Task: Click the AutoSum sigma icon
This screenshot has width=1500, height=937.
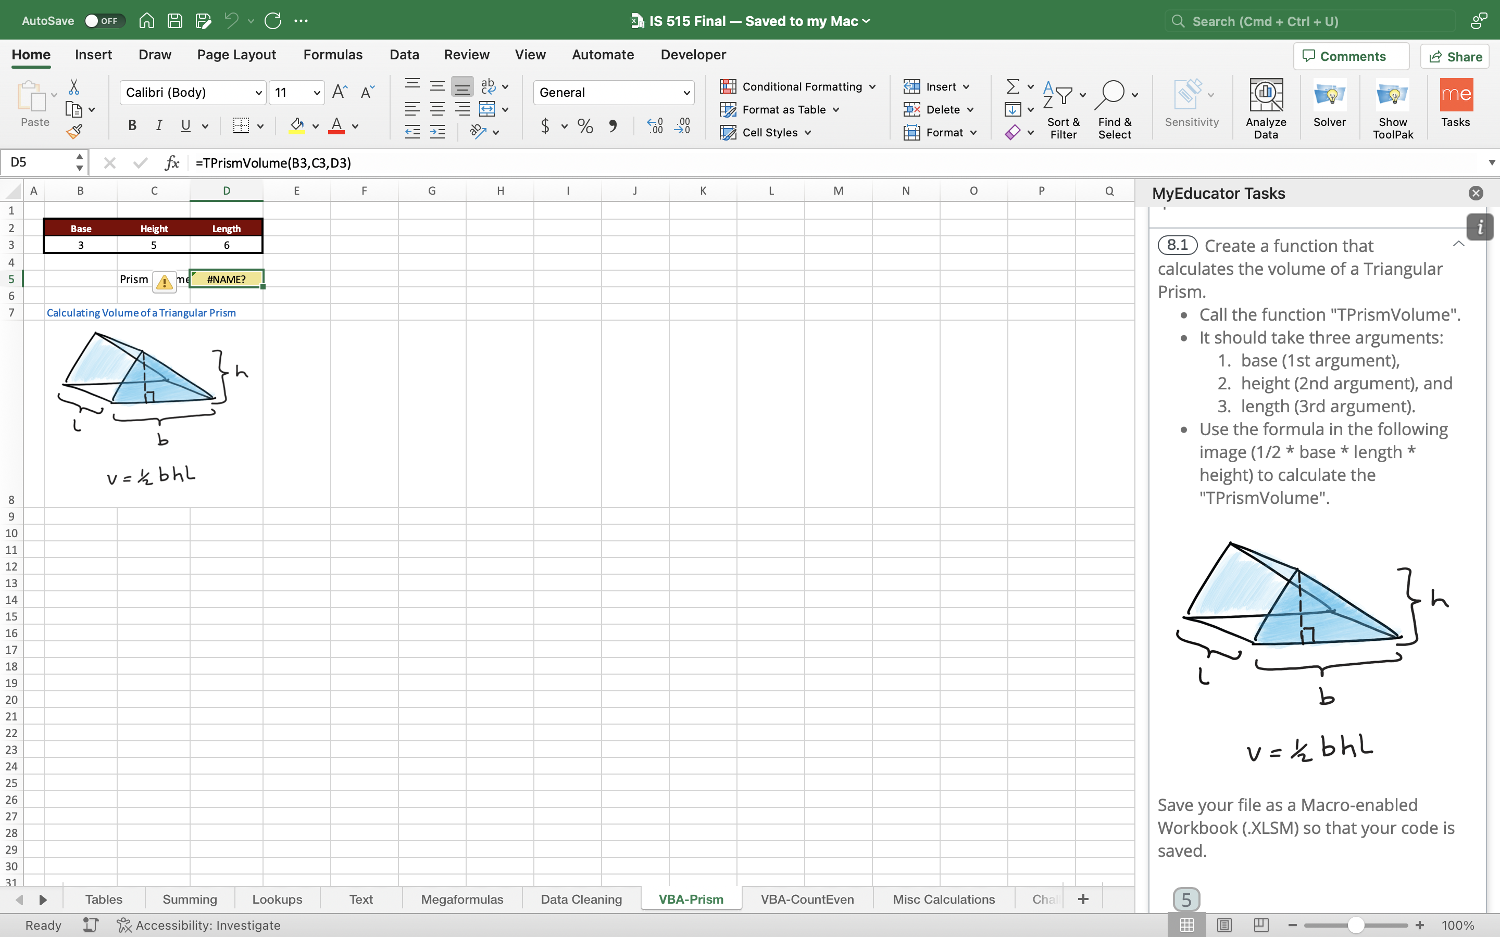Action: click(1013, 86)
